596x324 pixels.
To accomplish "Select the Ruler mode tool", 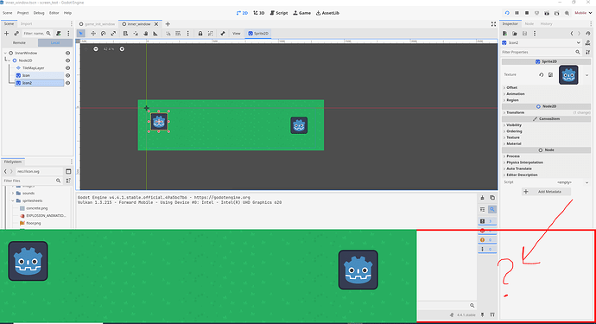I will pos(155,34).
